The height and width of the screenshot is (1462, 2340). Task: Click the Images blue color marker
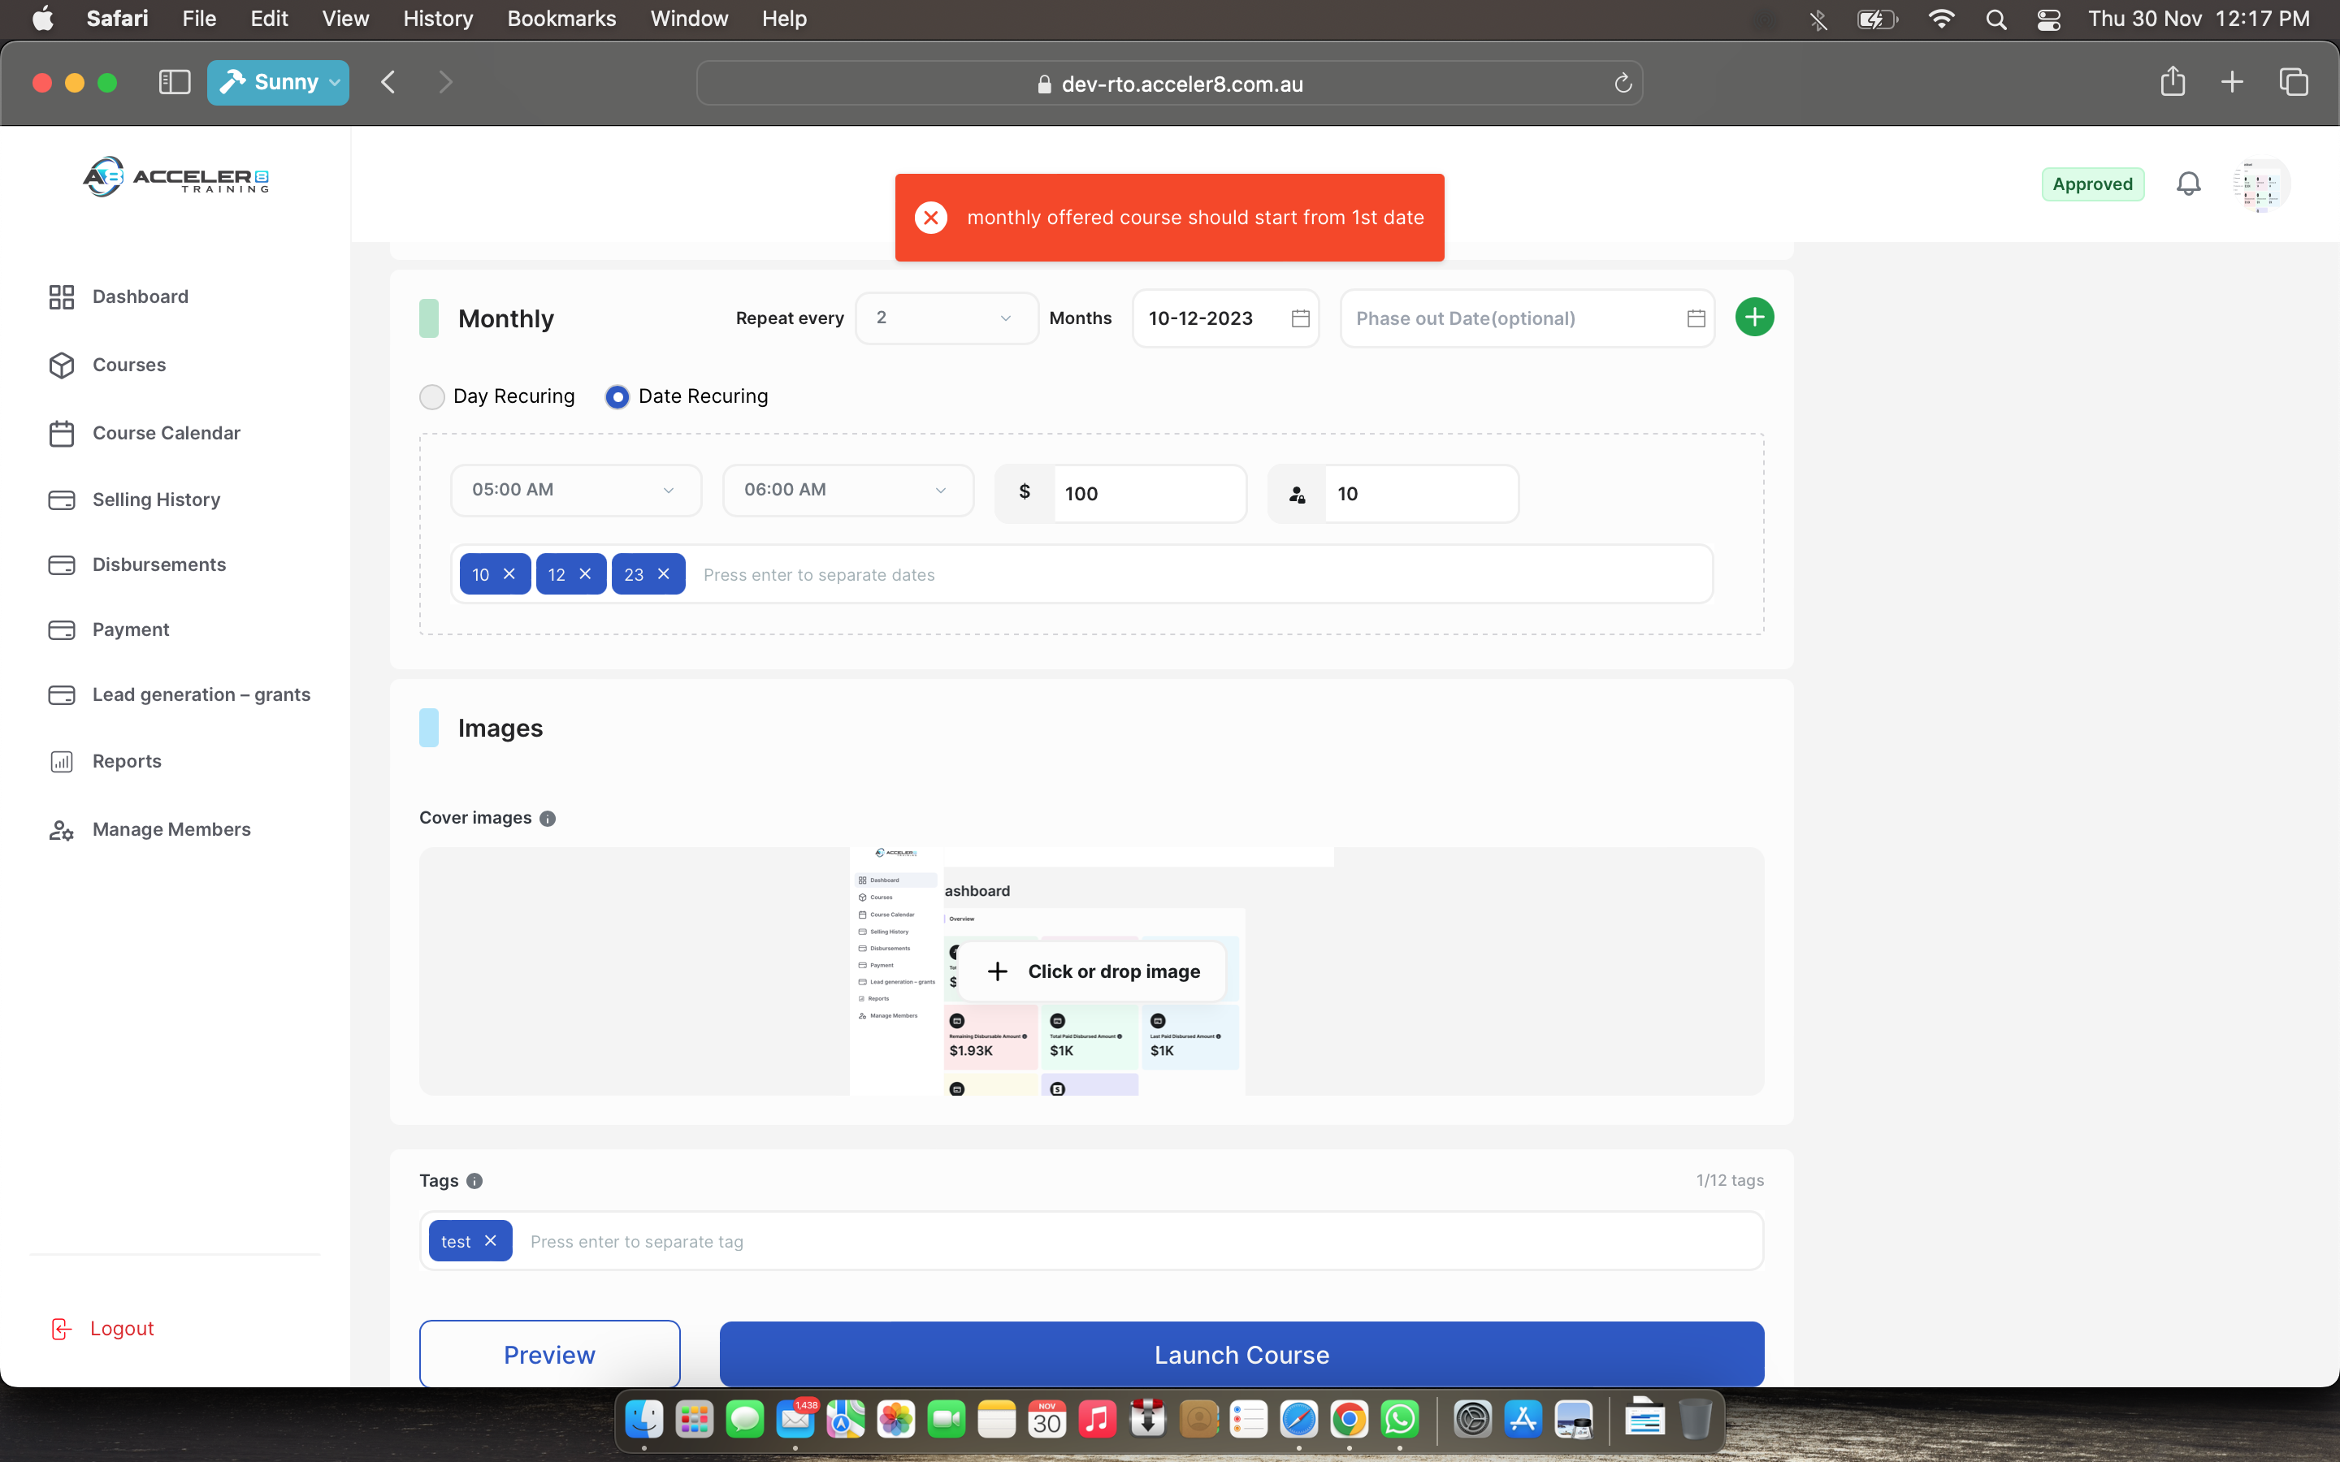pyautogui.click(x=428, y=727)
